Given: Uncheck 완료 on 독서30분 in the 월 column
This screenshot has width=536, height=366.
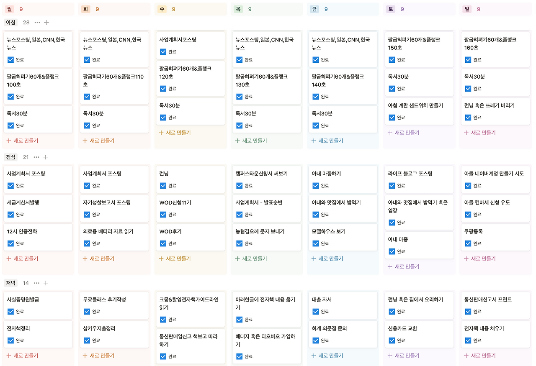Looking at the screenshot, I should pos(10,125).
